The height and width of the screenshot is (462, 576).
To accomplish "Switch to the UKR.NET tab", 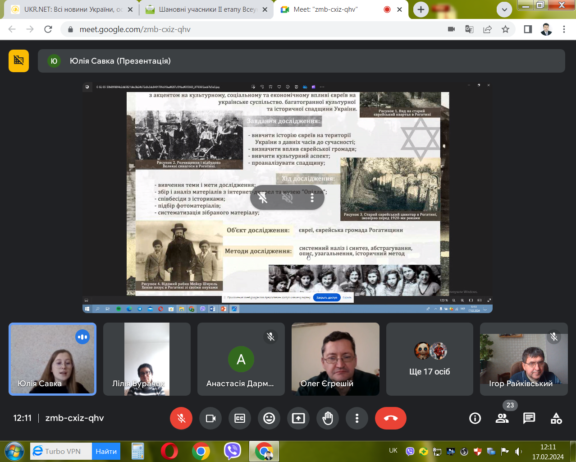I will 72,9.
